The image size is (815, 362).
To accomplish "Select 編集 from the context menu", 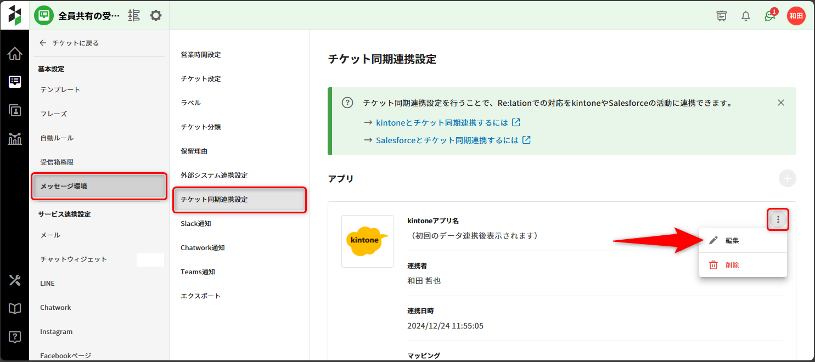I will pos(732,240).
